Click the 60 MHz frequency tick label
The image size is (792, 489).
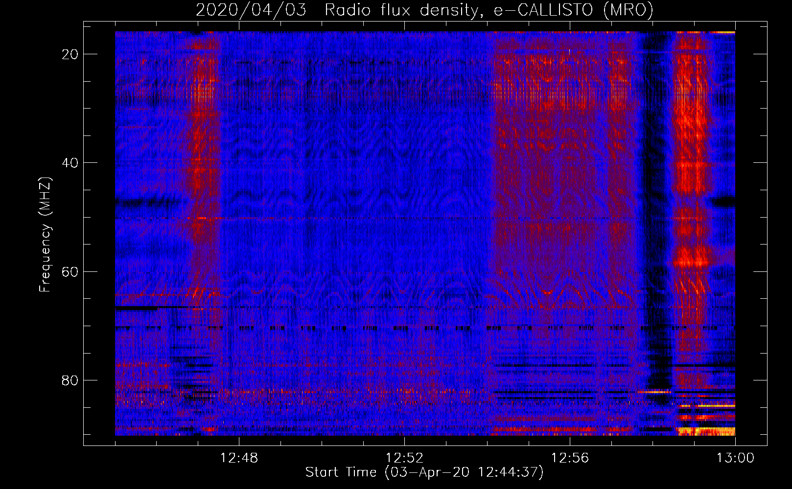(x=70, y=271)
